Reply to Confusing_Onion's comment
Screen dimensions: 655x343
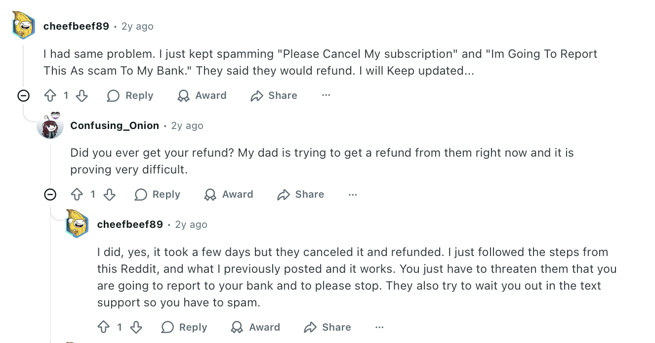157,194
